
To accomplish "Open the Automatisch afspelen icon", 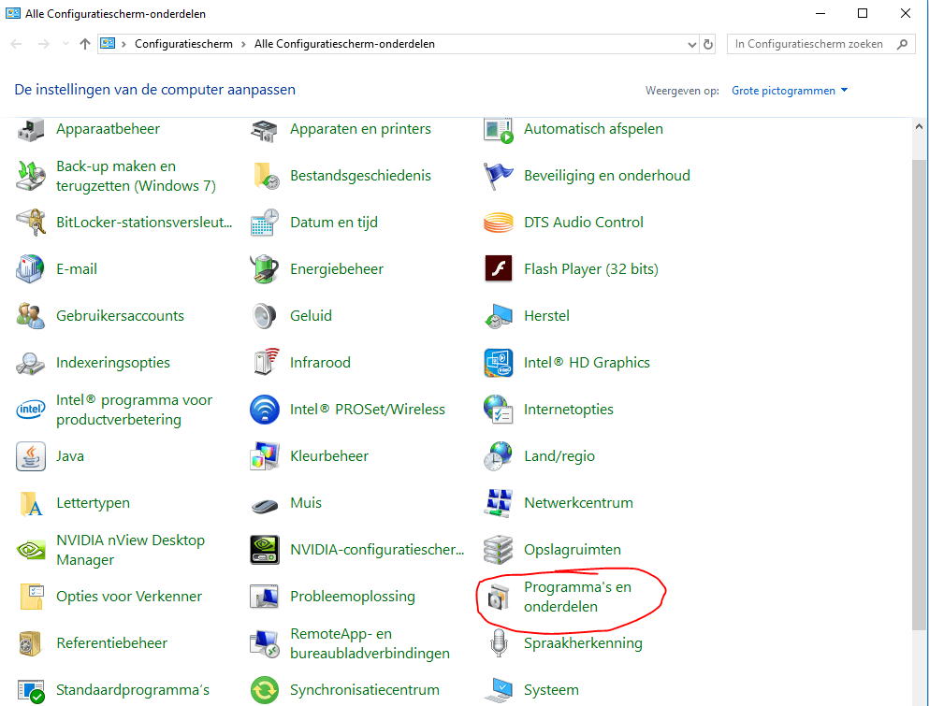I will click(x=499, y=130).
